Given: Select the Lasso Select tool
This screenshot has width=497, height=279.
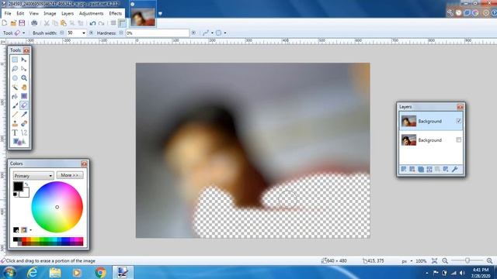Looking at the screenshot, I should (15, 69).
